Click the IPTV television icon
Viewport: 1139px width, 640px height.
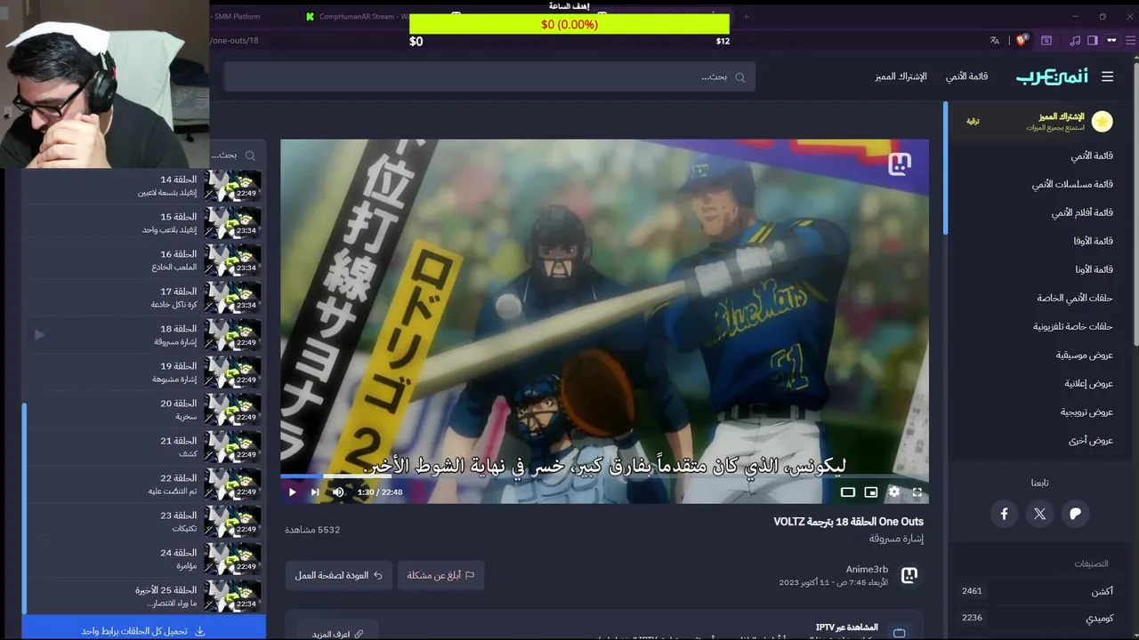tap(900, 632)
